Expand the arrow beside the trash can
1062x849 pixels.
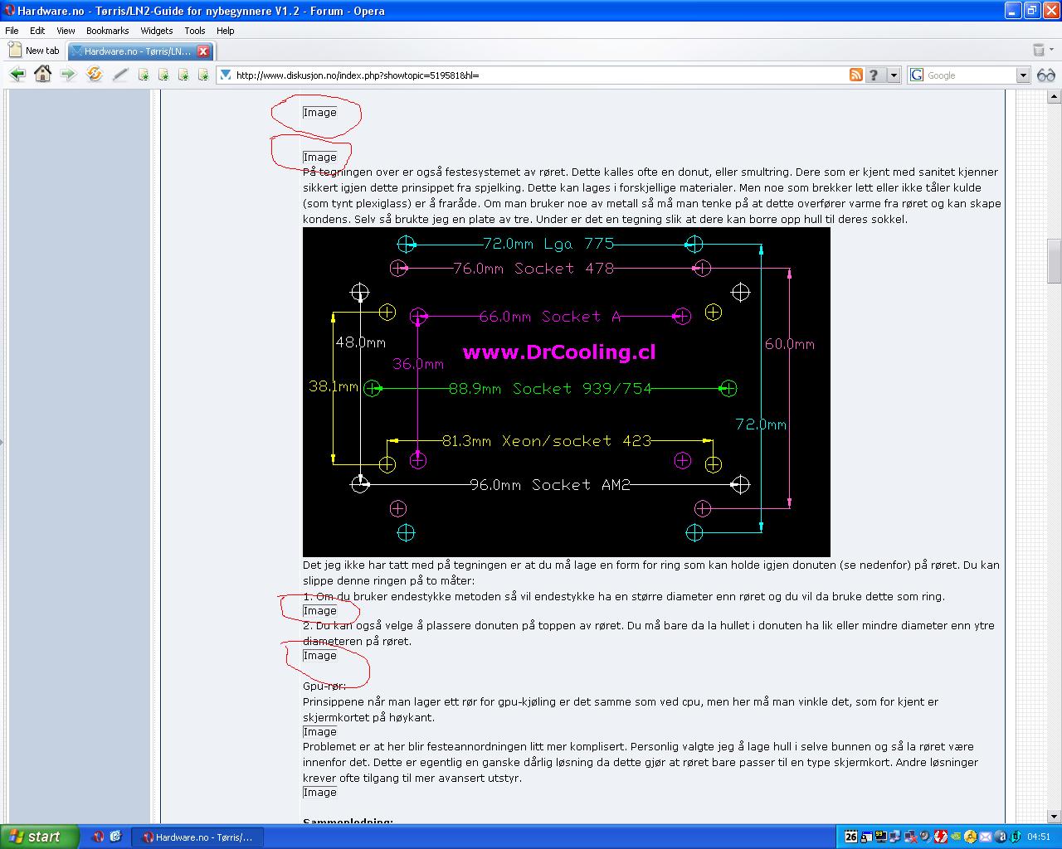[x=1051, y=51]
